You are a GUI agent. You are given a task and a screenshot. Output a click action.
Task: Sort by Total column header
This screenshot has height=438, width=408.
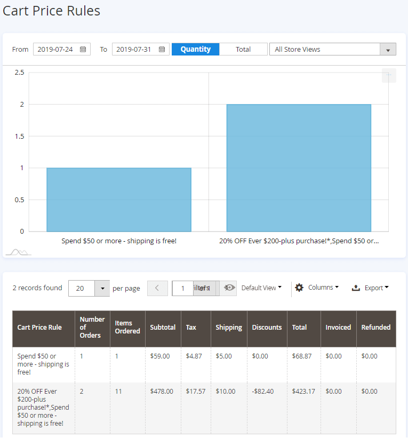(304, 328)
